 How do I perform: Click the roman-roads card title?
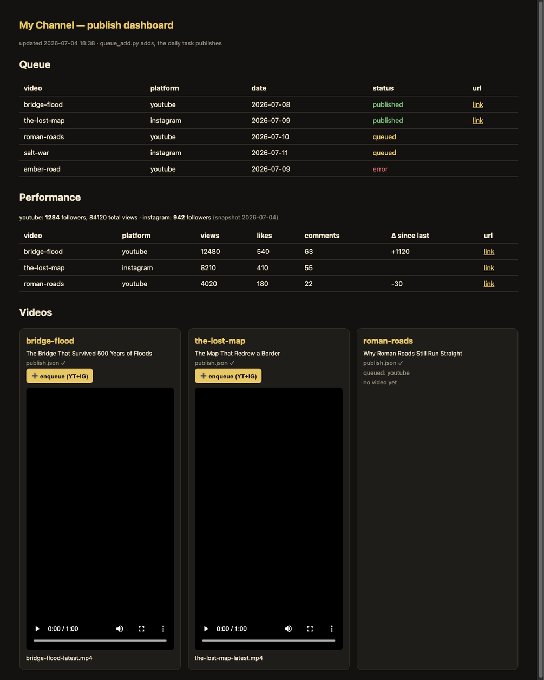(388, 341)
